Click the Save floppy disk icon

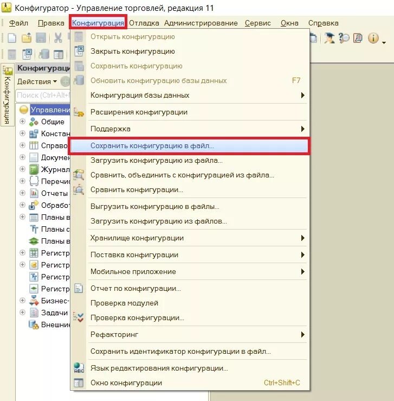coord(41,38)
